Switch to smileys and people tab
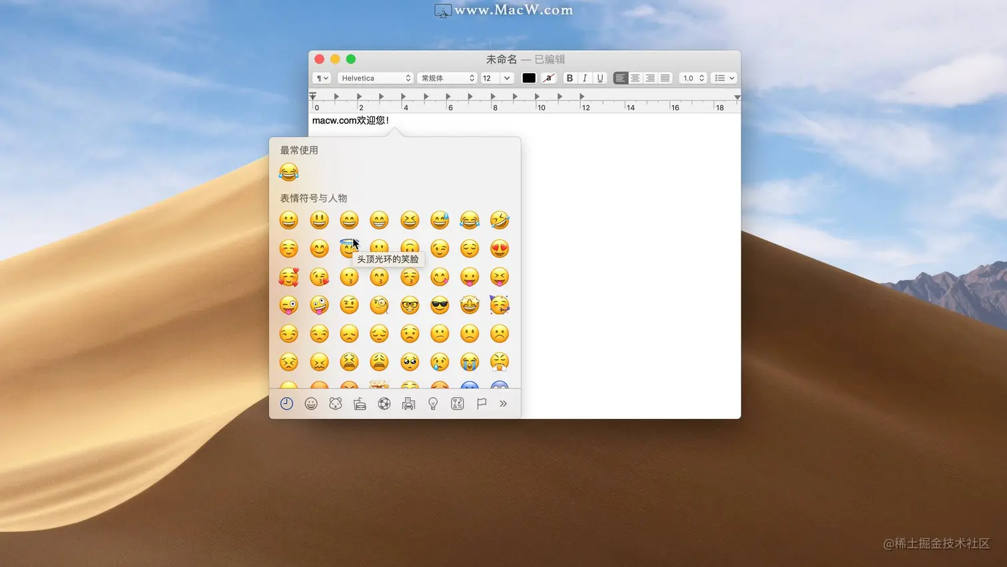The image size is (1007, 567). tap(311, 404)
